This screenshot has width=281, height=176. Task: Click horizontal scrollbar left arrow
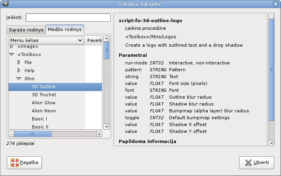[11, 134]
